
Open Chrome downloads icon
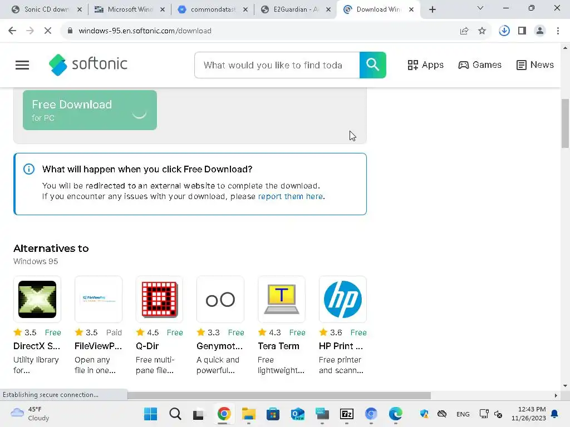[x=504, y=31]
